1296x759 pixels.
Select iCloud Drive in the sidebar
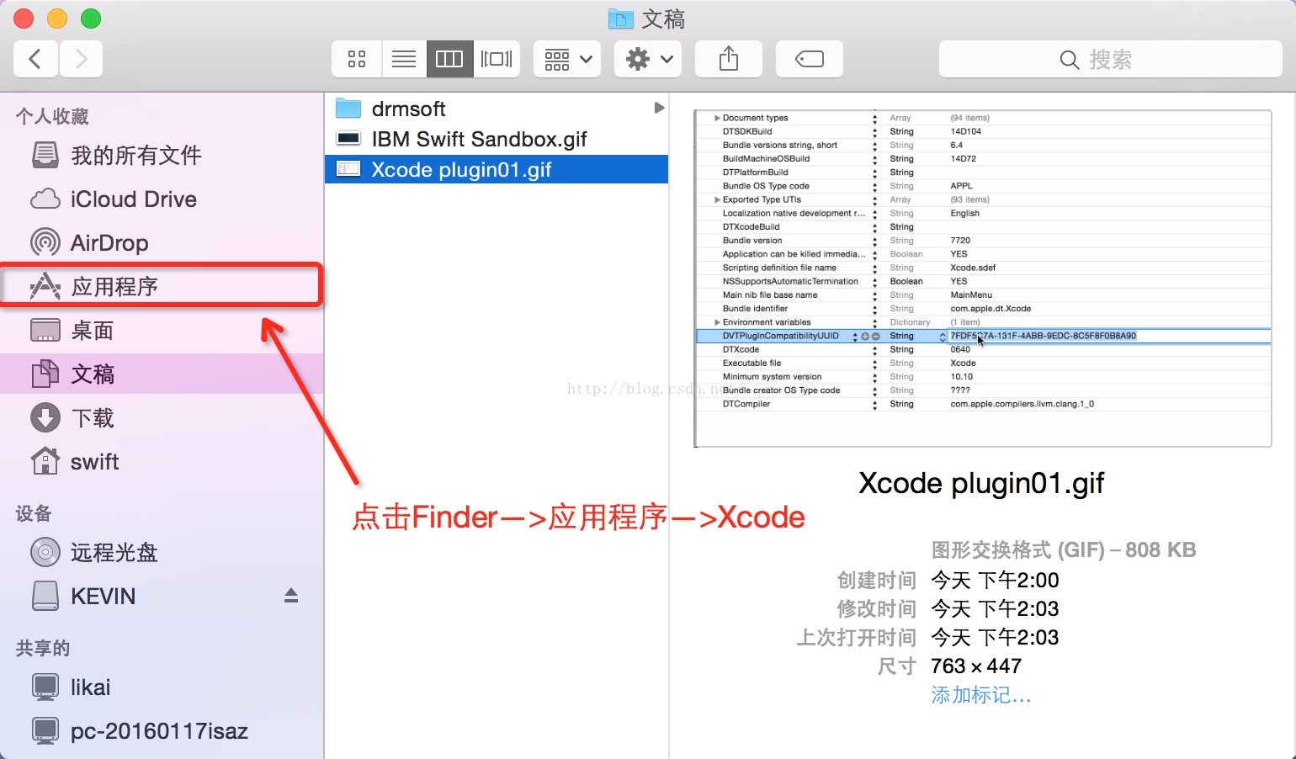(162, 199)
